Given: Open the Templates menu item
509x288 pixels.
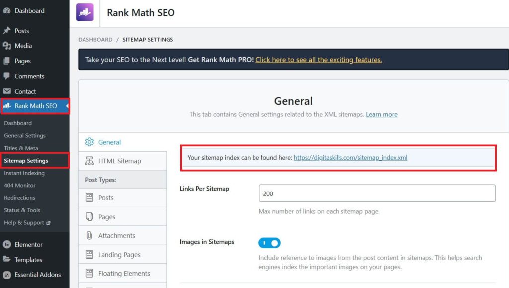Looking at the screenshot, I should point(28,260).
